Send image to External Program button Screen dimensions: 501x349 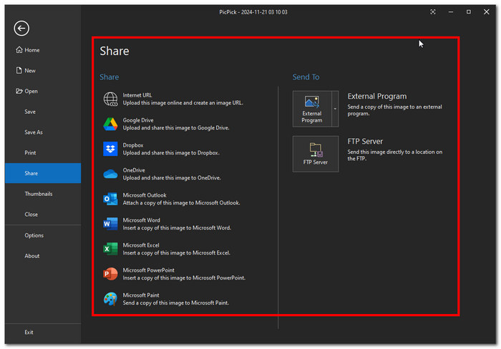point(312,109)
